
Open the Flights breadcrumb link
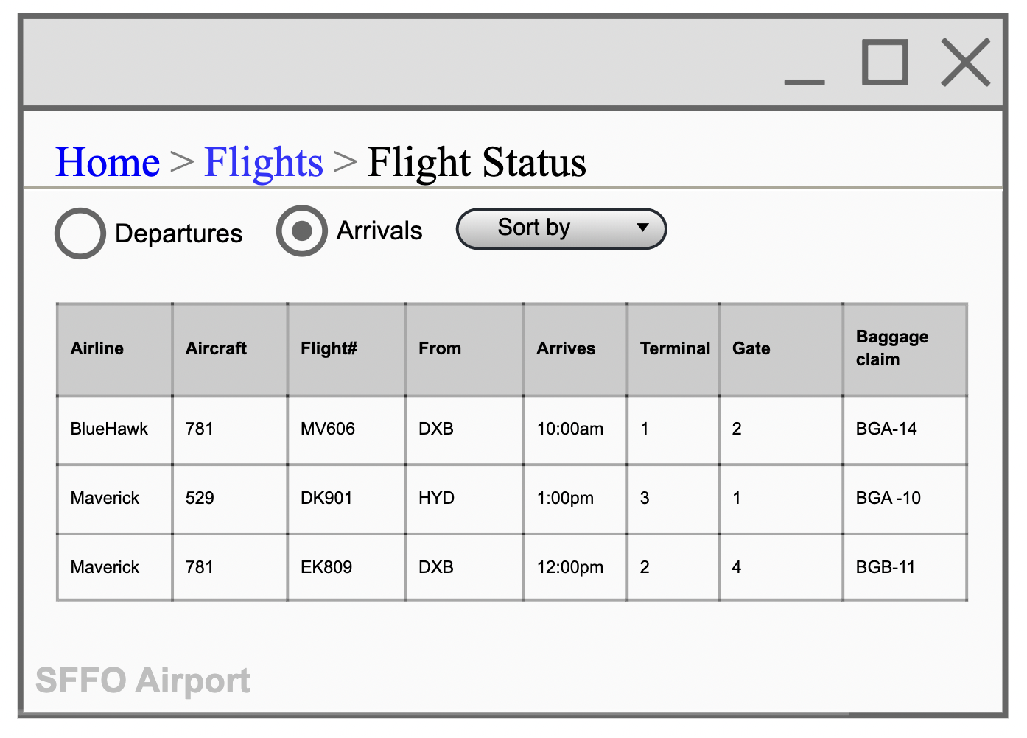click(x=263, y=161)
